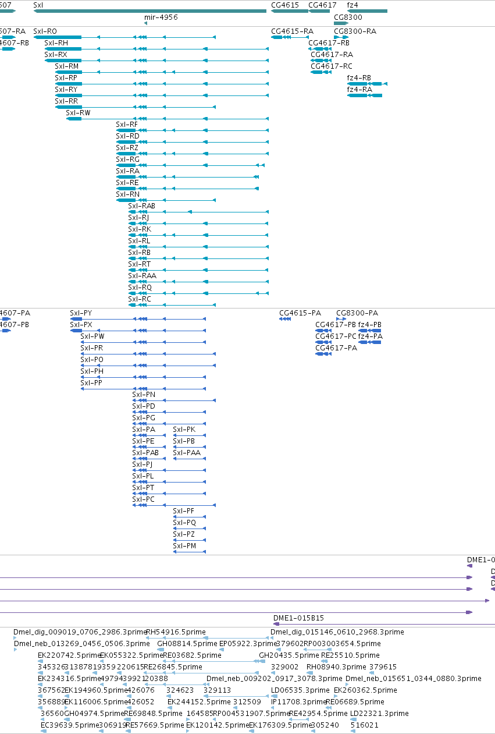Click transcript label Sxl-RAA
Screen dimensions: 495x734
click(x=143, y=276)
